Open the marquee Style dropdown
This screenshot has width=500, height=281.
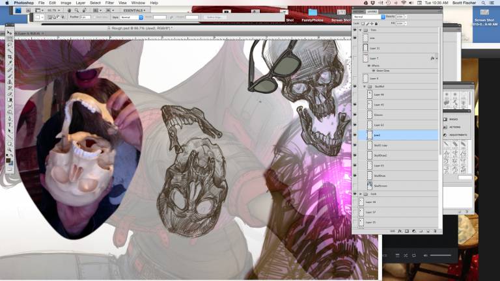(130, 17)
